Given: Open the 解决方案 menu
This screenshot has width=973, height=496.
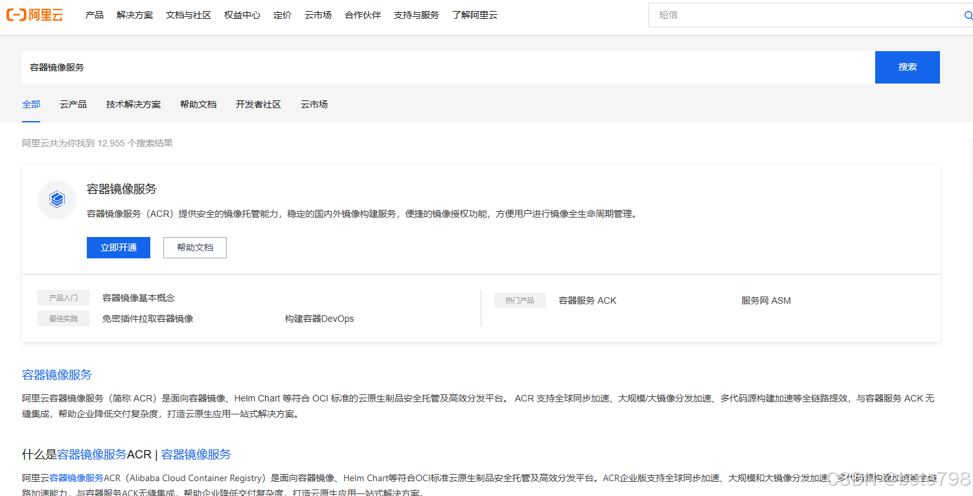Looking at the screenshot, I should coord(135,15).
